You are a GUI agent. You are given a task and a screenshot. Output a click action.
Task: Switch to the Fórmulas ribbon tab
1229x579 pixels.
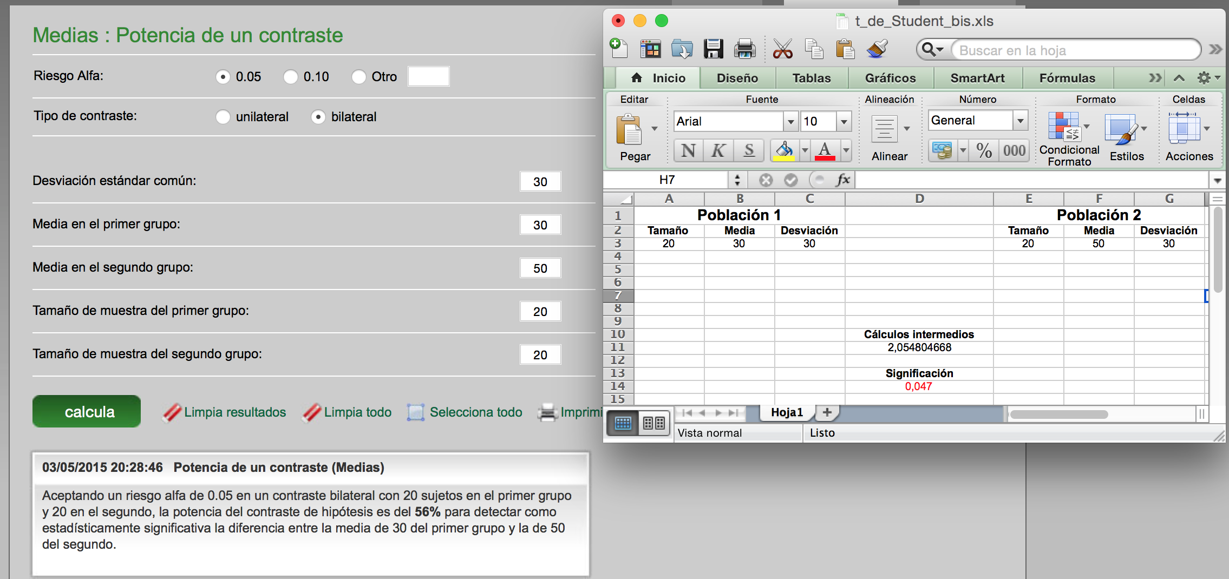1067,78
